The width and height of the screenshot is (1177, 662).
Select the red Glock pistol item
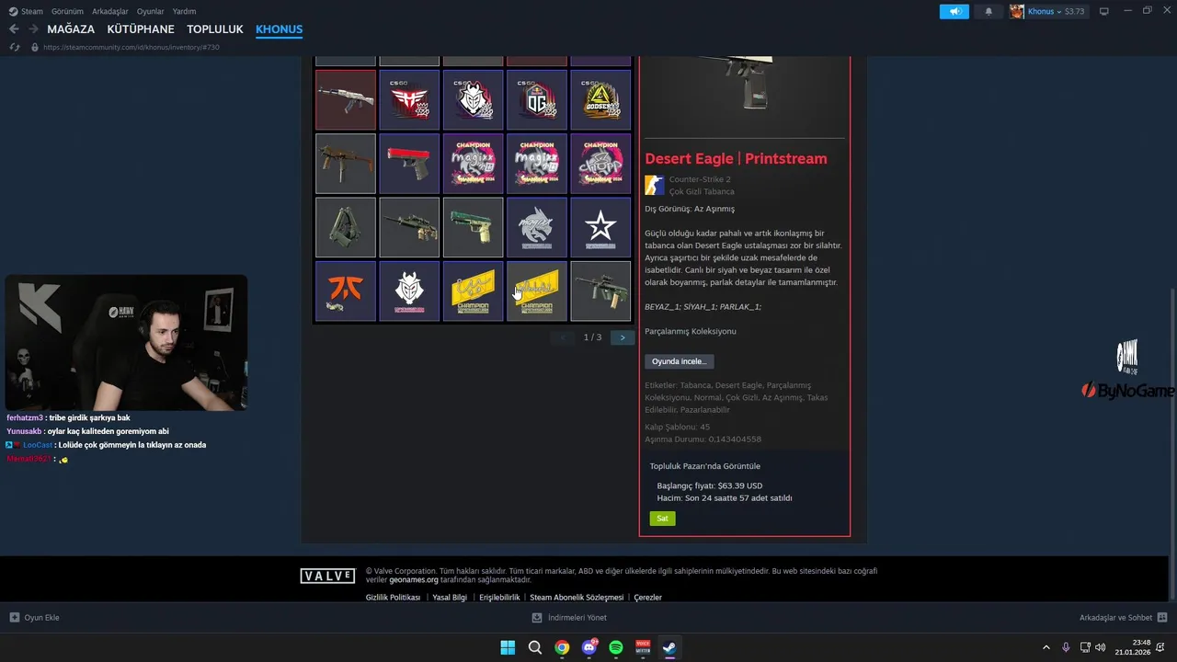click(x=409, y=164)
